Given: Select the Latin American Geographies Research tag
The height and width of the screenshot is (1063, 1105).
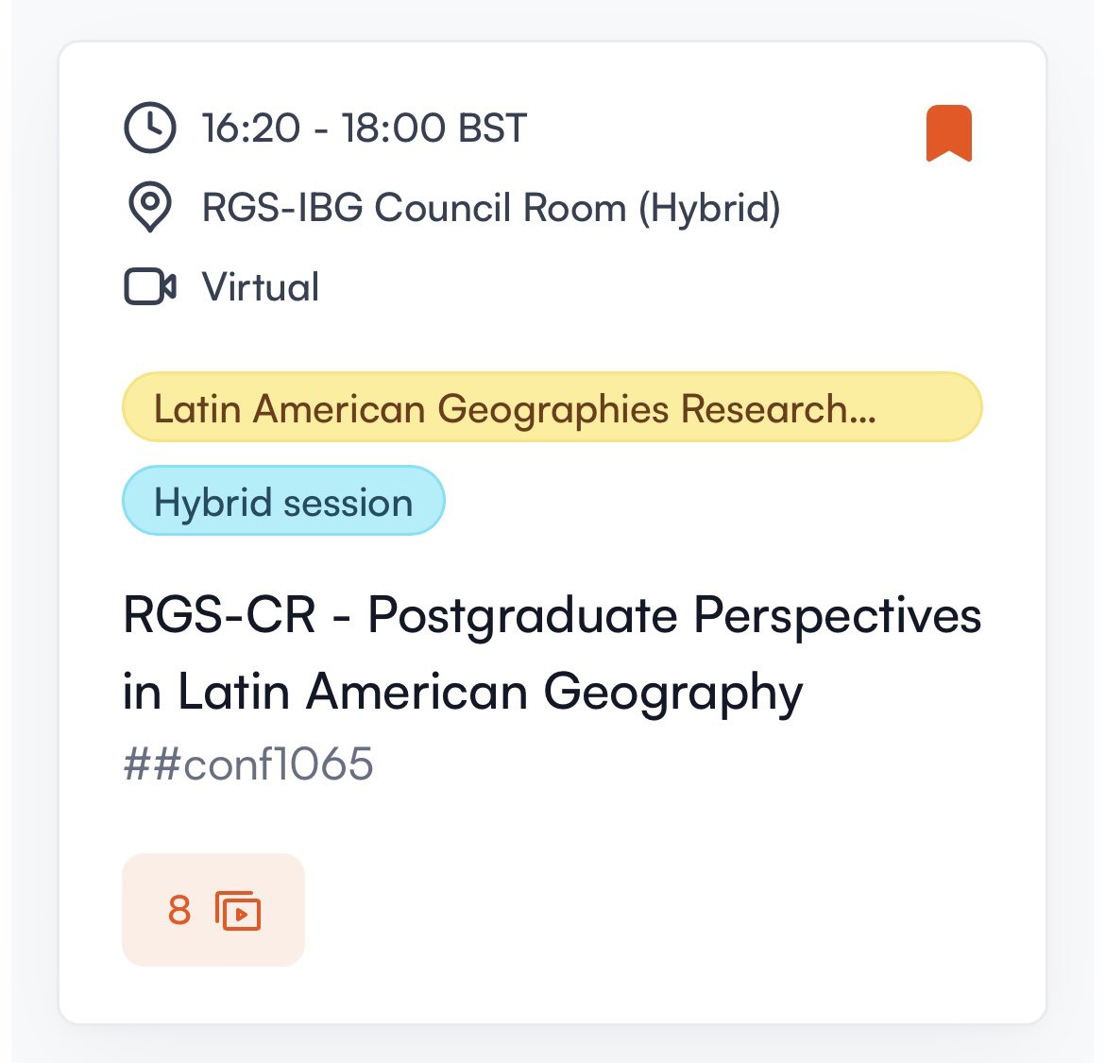Looking at the screenshot, I should pos(552,406).
